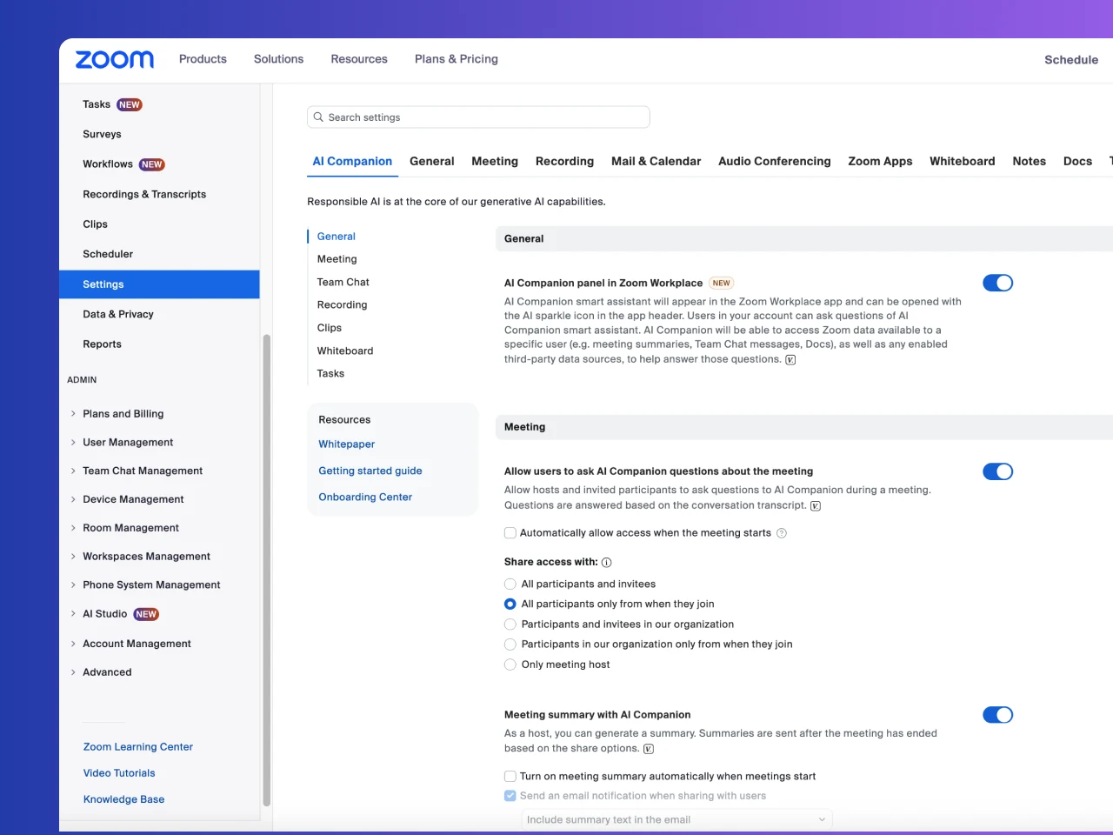Viewport: 1113px width, 835px height.
Task: Disable AI Companion panel in Zoom Workplace
Action: click(x=997, y=283)
